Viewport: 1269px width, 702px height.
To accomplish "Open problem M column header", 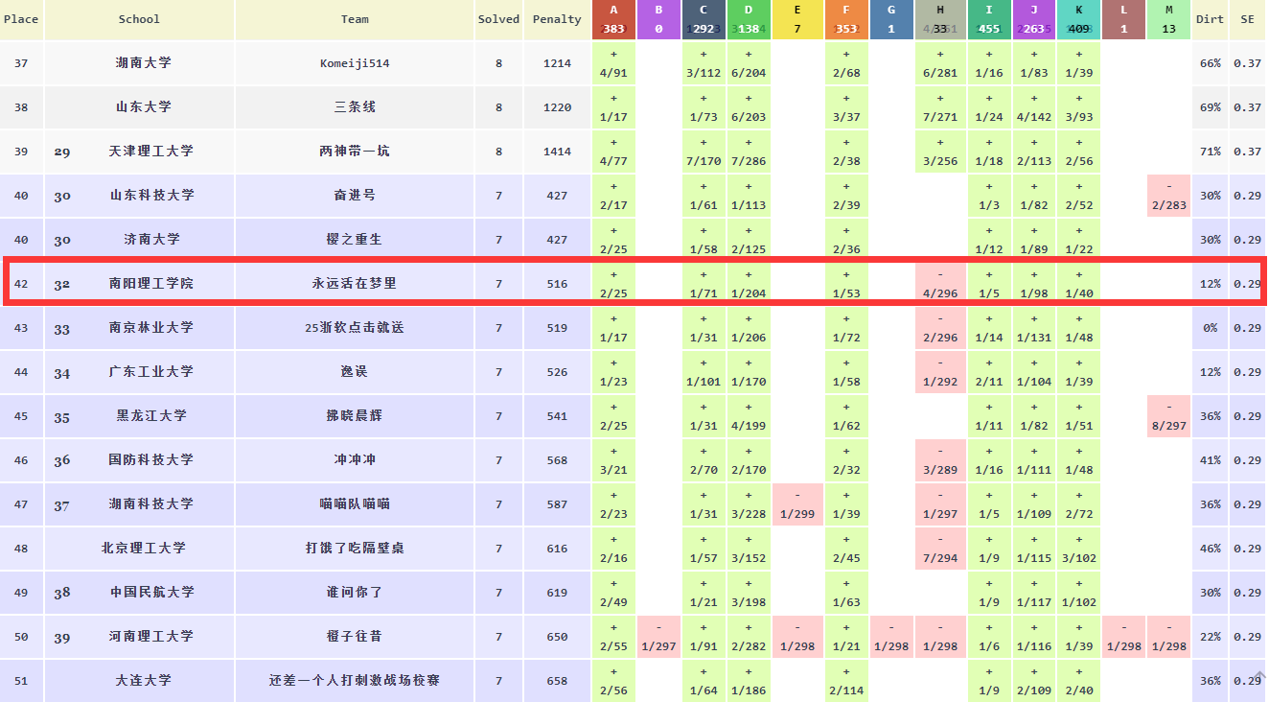I will (x=1168, y=19).
